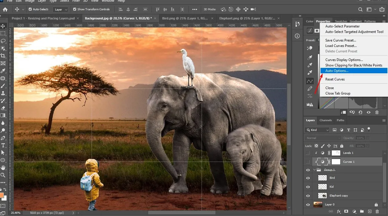The image size is (388, 216).
Task: Select Show Clipping for Black/White Points
Action: [354, 65]
